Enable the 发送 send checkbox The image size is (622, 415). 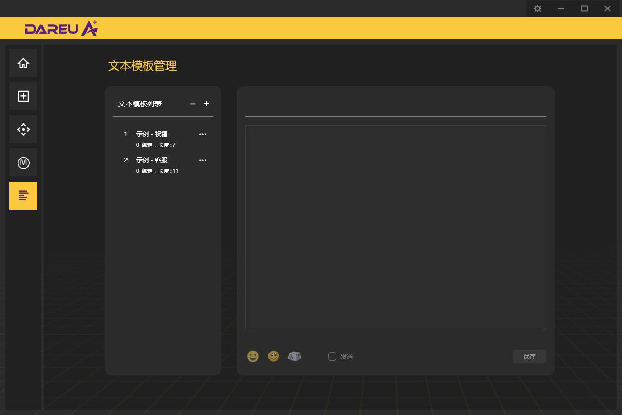pyautogui.click(x=332, y=356)
